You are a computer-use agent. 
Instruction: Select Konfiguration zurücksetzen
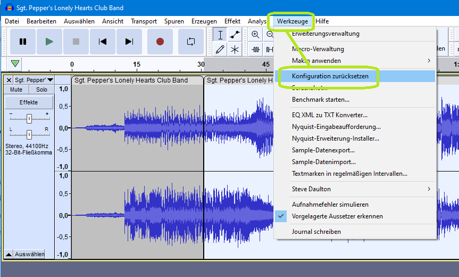tap(355, 76)
